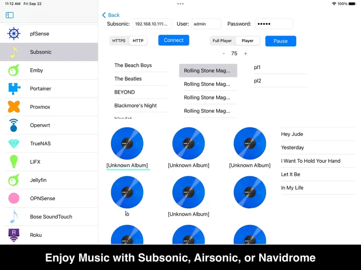Click the Portainer puzzle piece icon

tap(14, 89)
